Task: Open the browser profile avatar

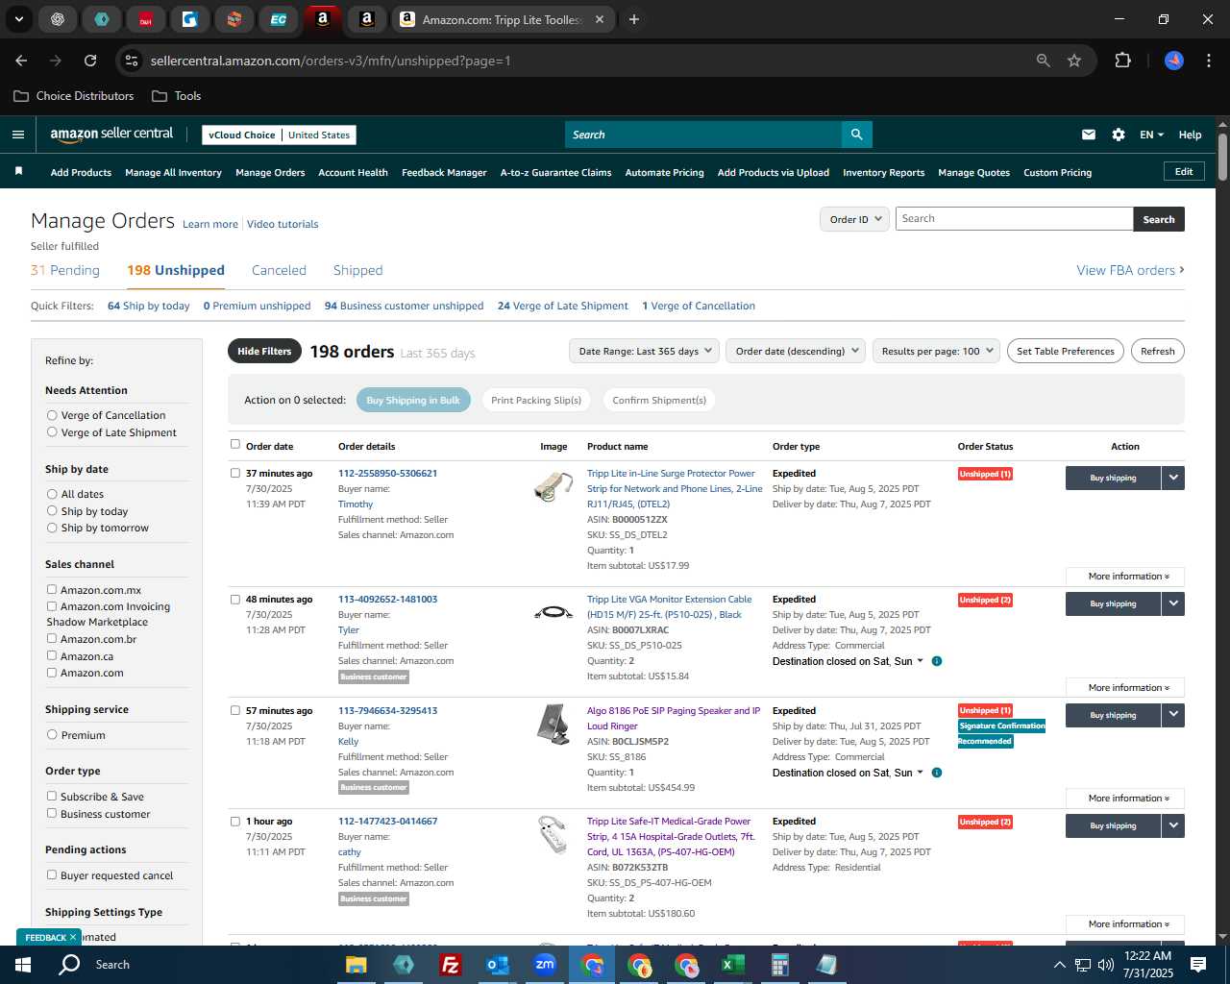Action: coord(1174,61)
